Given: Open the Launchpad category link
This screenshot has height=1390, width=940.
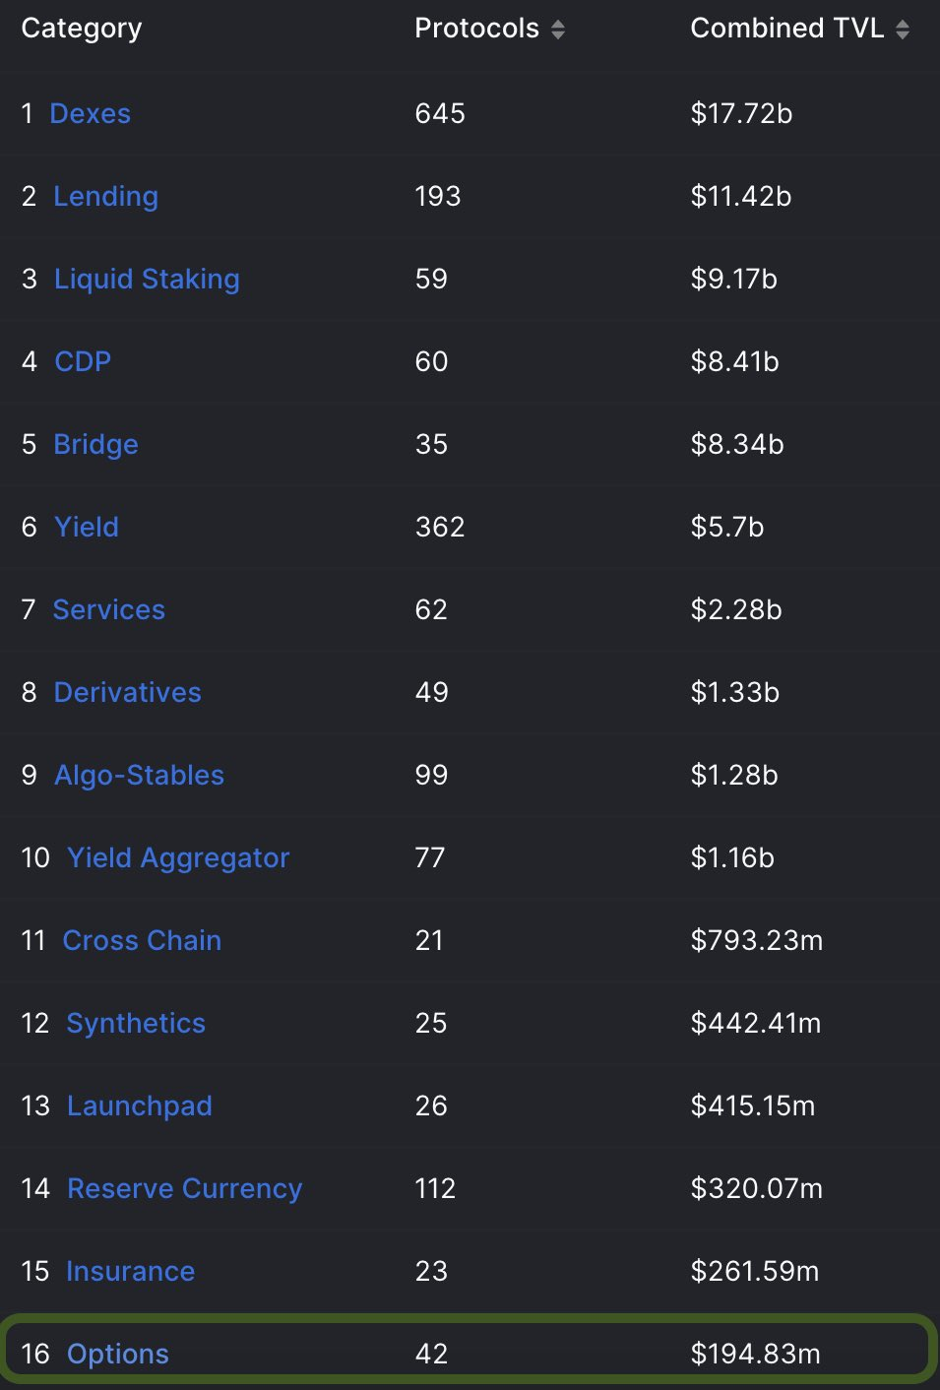Looking at the screenshot, I should point(139,1106).
